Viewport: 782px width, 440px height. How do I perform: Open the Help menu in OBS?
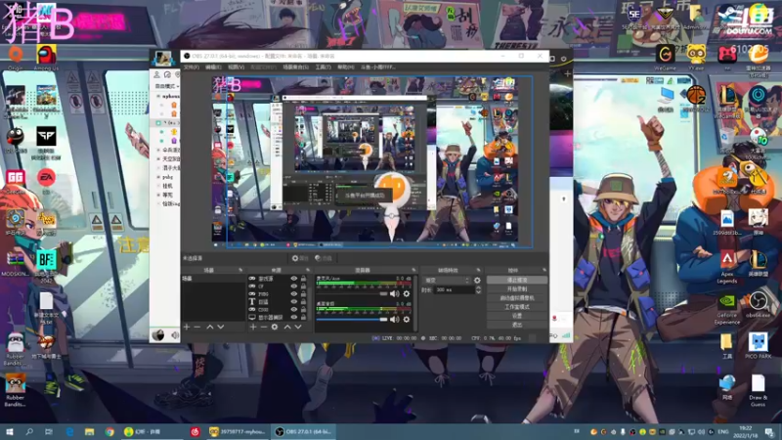[346, 66]
